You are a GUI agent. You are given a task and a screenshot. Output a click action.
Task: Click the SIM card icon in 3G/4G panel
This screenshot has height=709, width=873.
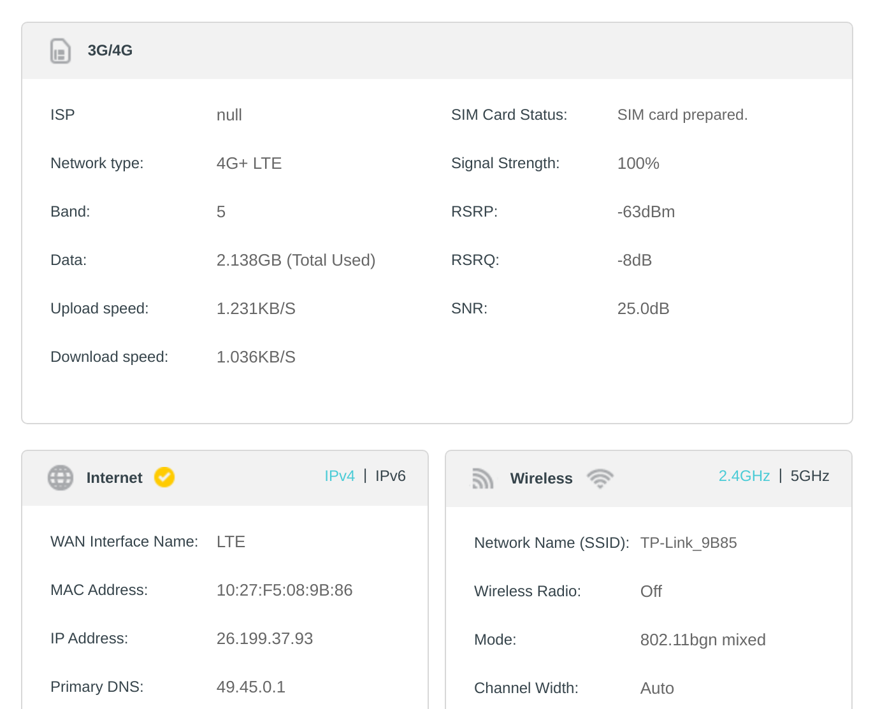pyautogui.click(x=61, y=51)
